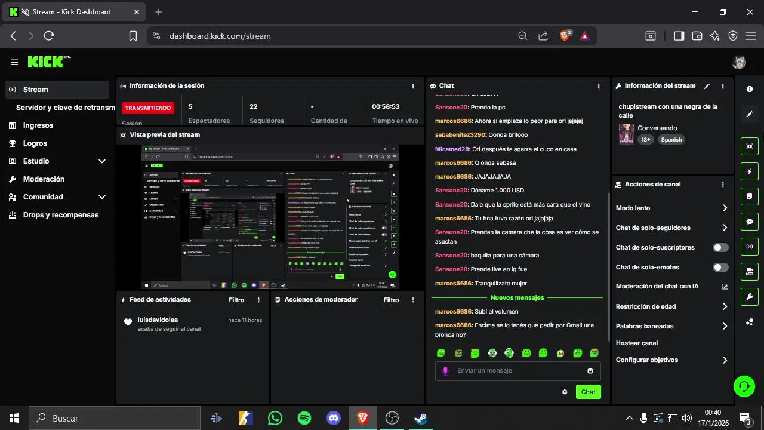Image resolution: width=764 pixels, height=430 pixels.
Task: Click the info icon in right sidebar
Action: pyautogui.click(x=750, y=89)
